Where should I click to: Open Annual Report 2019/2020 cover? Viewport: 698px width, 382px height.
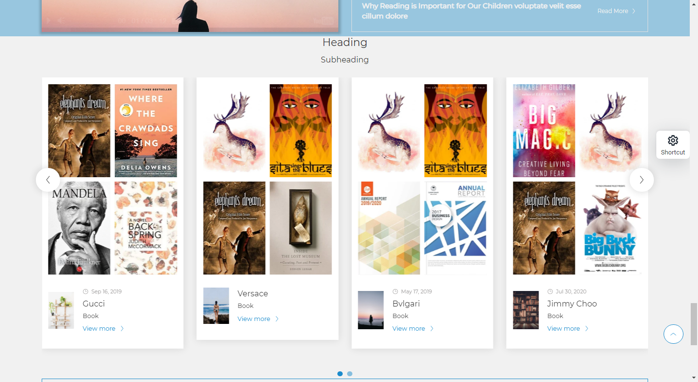(x=389, y=228)
